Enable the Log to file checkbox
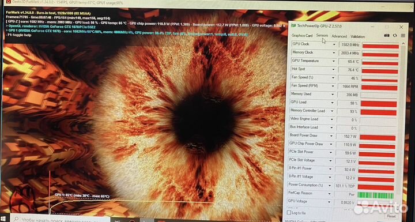This screenshot has width=415, height=222. tap(289, 212)
